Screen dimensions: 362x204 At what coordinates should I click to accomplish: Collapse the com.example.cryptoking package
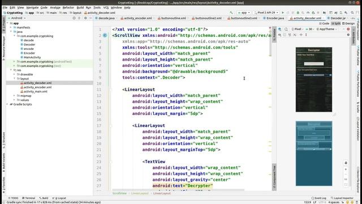pos(14,36)
